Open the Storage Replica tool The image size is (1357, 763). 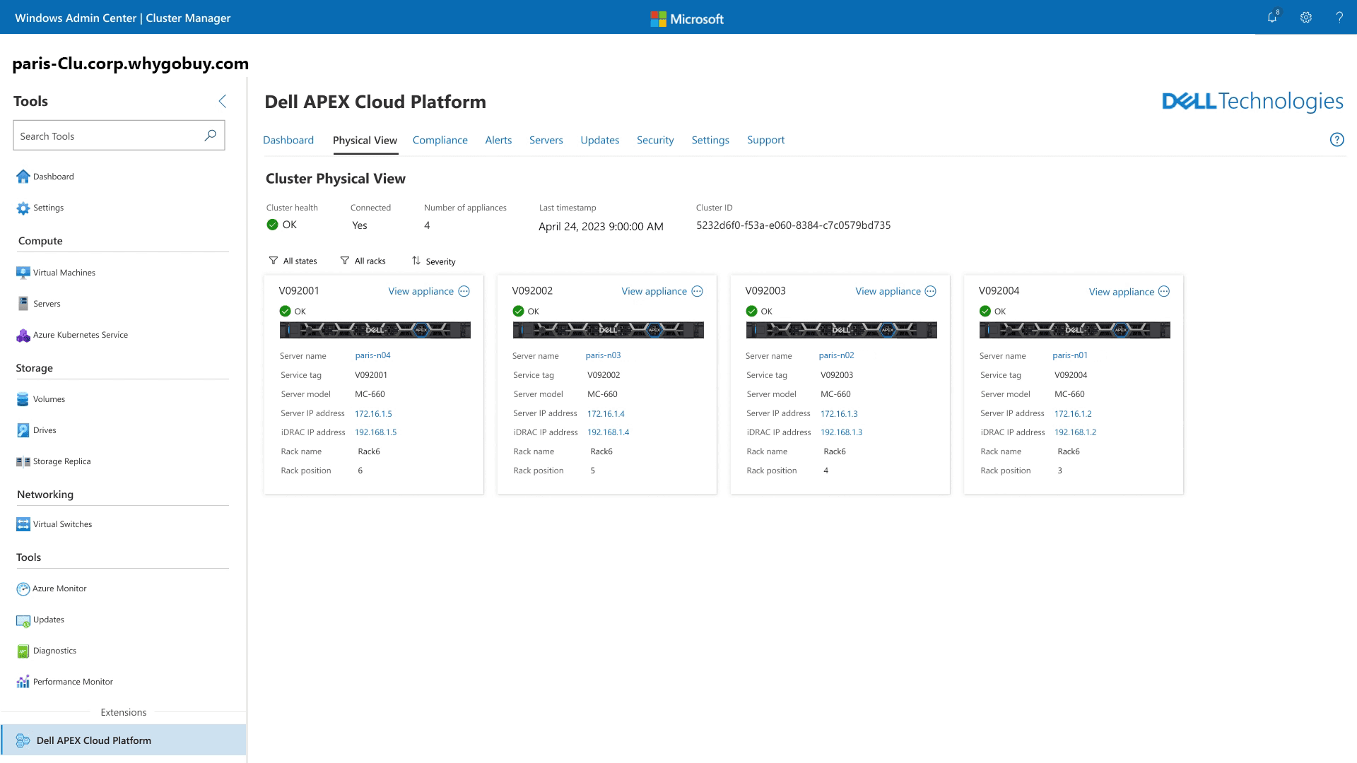[x=61, y=461]
